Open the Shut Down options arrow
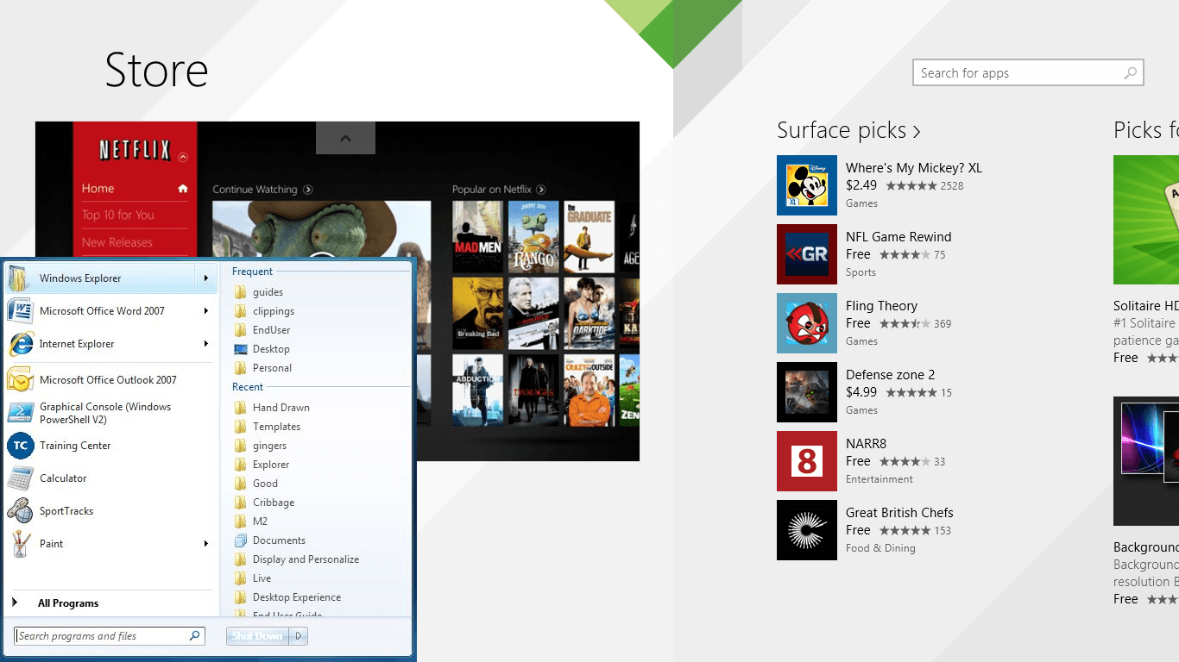 pyautogui.click(x=299, y=636)
